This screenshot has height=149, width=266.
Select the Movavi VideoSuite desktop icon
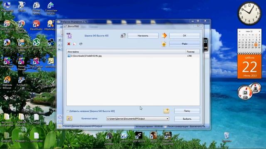[x=22, y=26]
